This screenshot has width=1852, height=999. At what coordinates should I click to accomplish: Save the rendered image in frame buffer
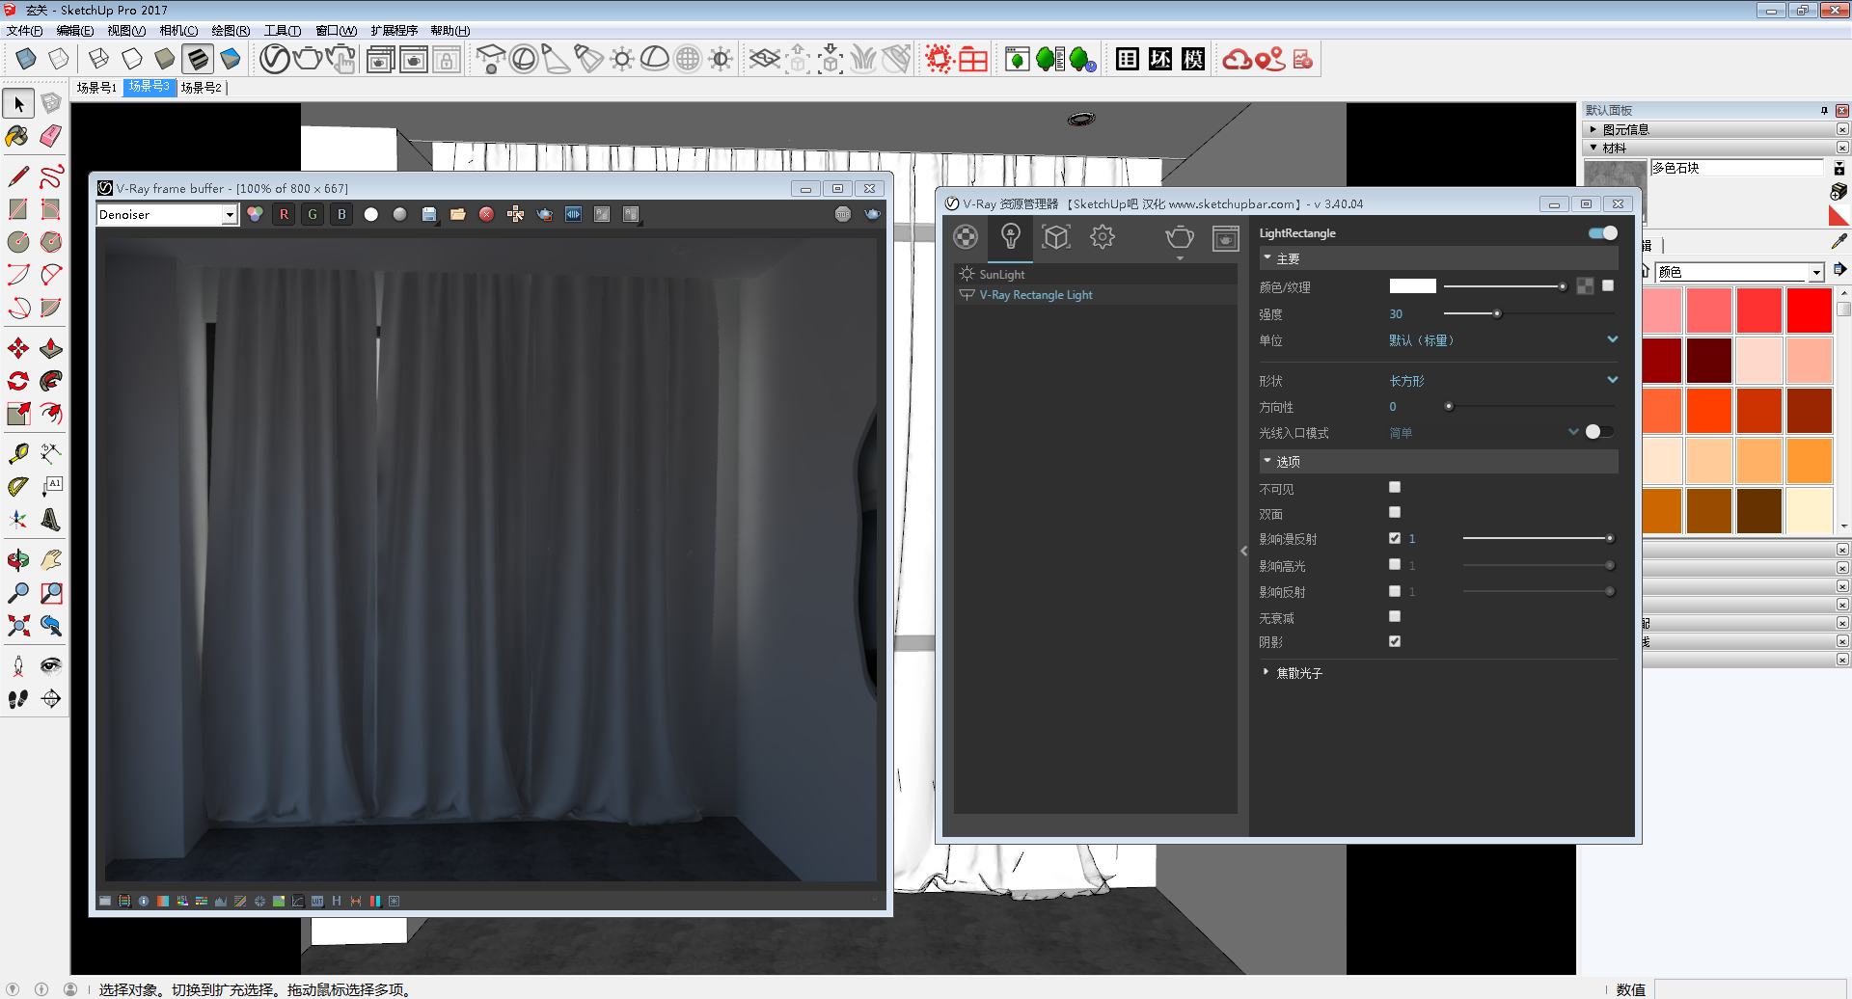[x=429, y=214]
